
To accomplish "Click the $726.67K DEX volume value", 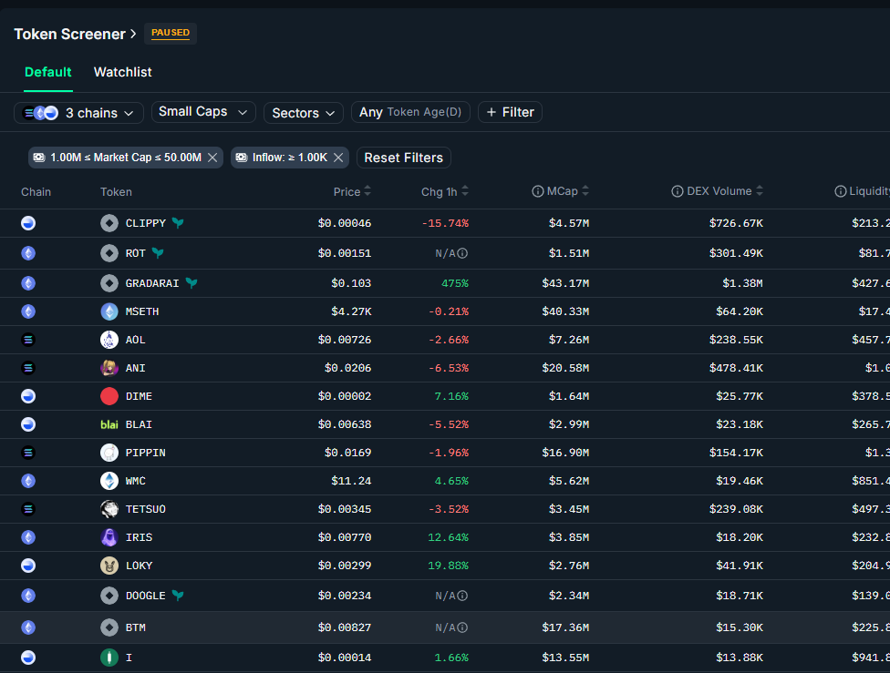I will pyautogui.click(x=736, y=223).
